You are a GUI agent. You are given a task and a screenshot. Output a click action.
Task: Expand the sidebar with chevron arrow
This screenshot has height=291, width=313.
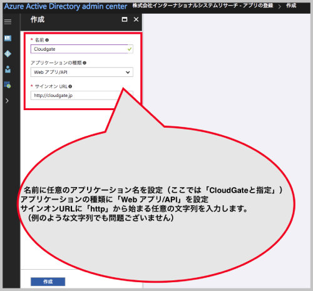pos(7,101)
